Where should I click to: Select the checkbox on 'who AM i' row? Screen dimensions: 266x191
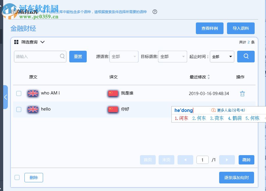pyautogui.click(x=19, y=93)
